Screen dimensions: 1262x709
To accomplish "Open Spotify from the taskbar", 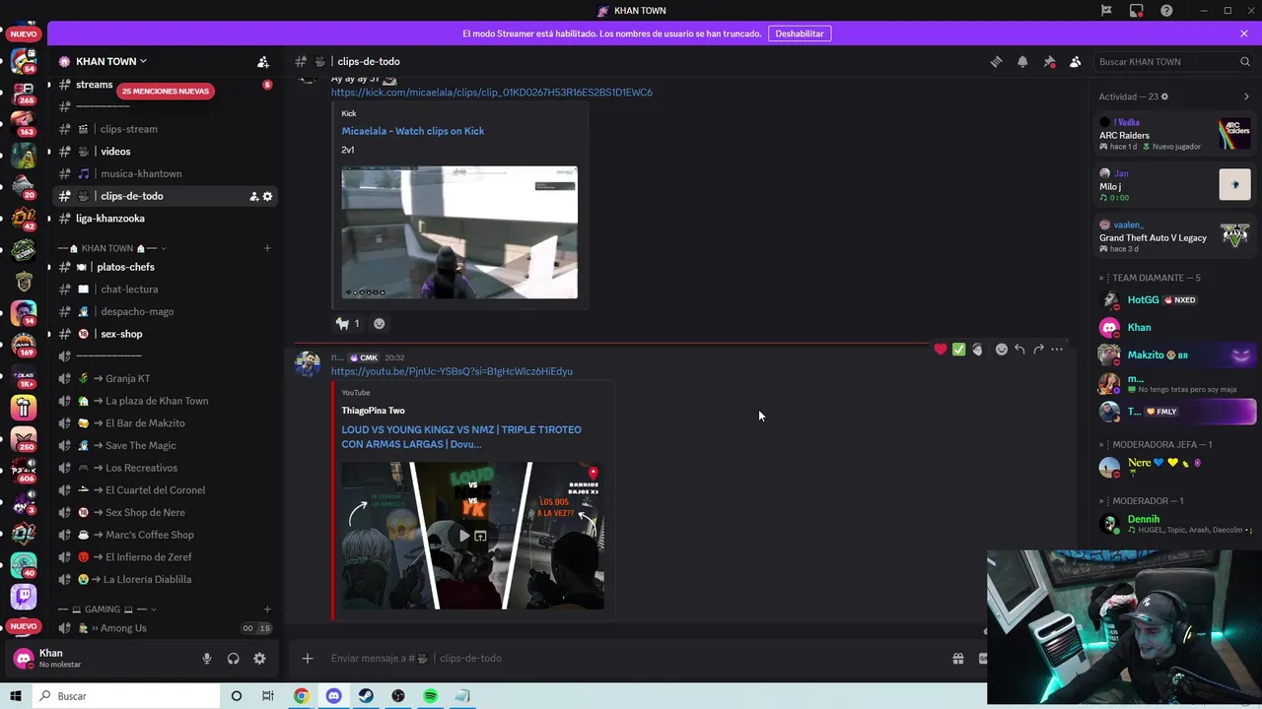I will (x=430, y=696).
